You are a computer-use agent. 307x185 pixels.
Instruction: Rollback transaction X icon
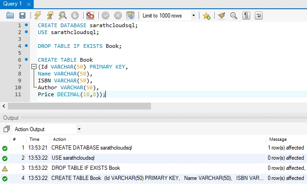(118, 16)
